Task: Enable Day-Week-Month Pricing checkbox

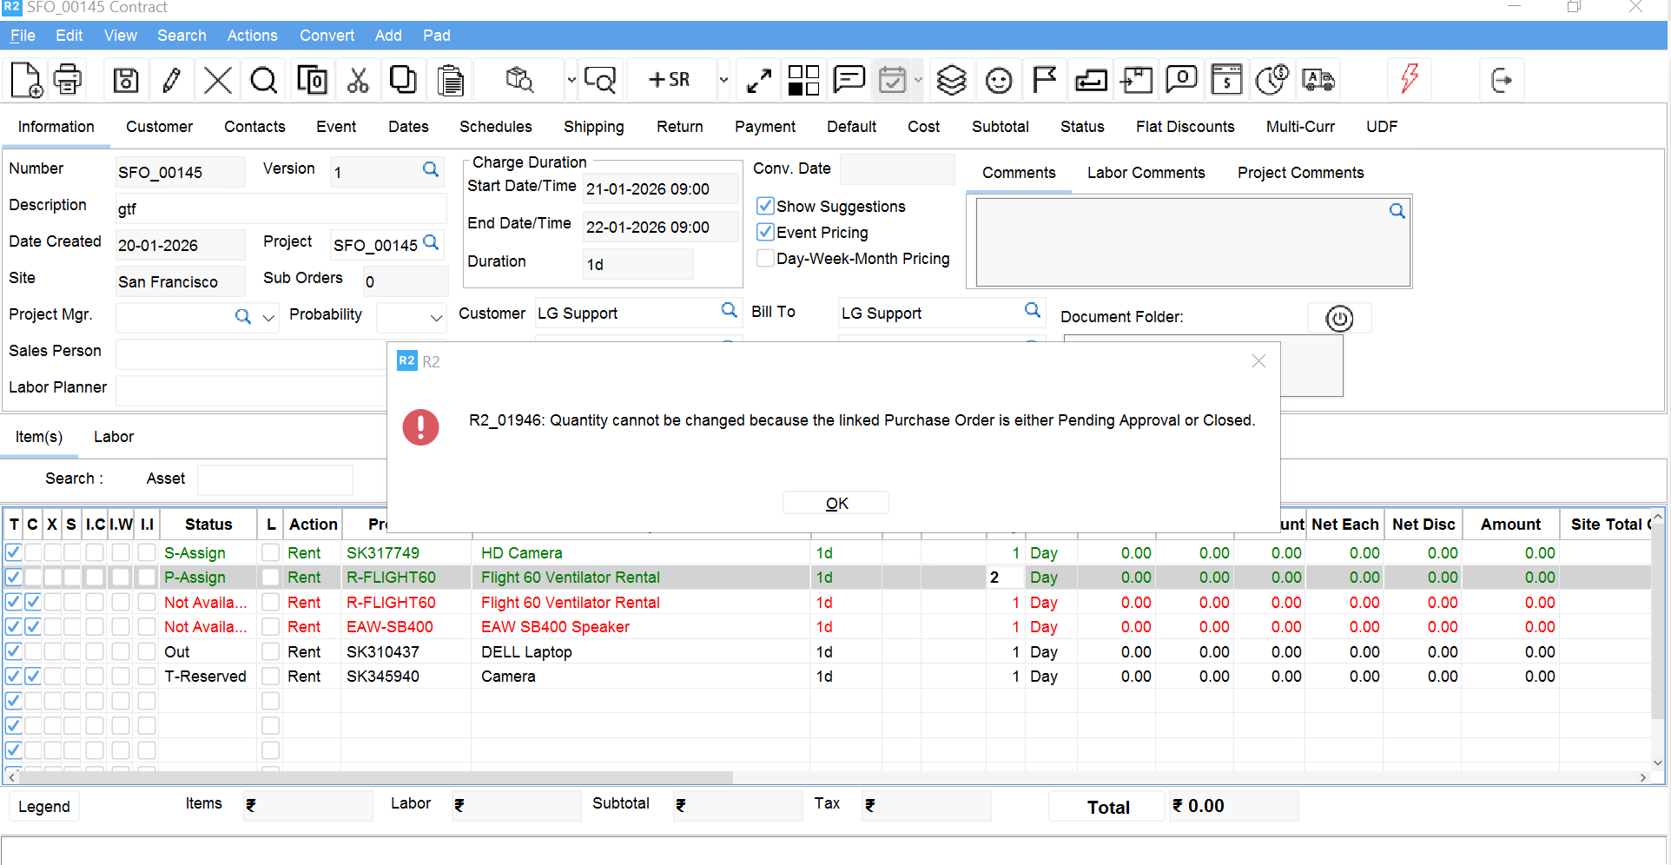Action: pos(765,258)
